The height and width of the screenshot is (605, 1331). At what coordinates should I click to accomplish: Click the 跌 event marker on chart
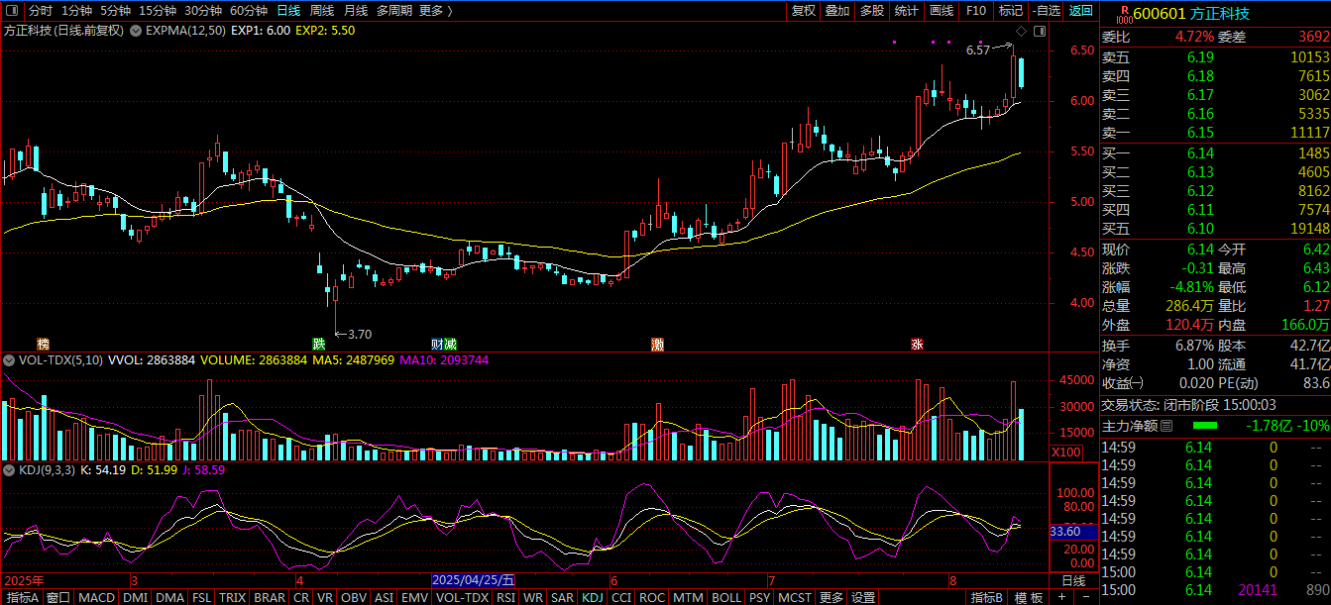(318, 344)
